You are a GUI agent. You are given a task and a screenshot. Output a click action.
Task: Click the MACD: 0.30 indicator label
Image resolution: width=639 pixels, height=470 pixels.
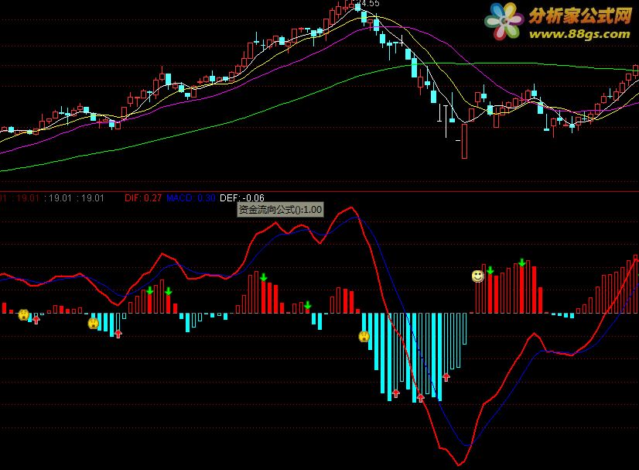pyautogui.click(x=191, y=198)
